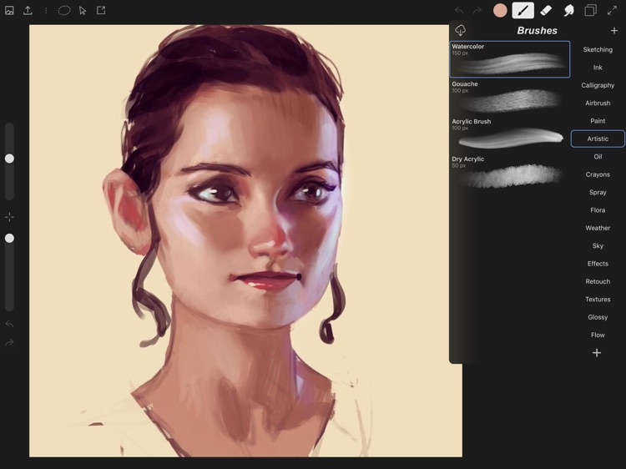Open the peach color swatch
Image resolution: width=626 pixels, height=469 pixels.
pos(500,10)
